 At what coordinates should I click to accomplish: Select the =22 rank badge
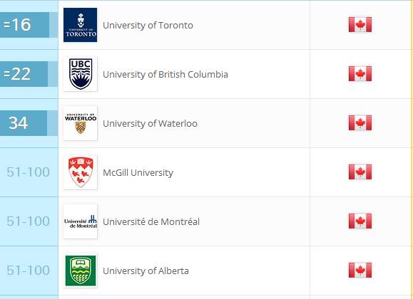point(24,74)
